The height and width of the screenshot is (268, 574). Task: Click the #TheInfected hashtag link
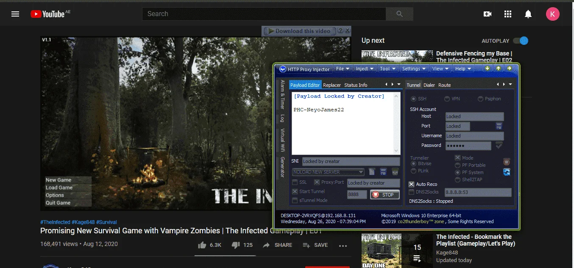point(55,222)
